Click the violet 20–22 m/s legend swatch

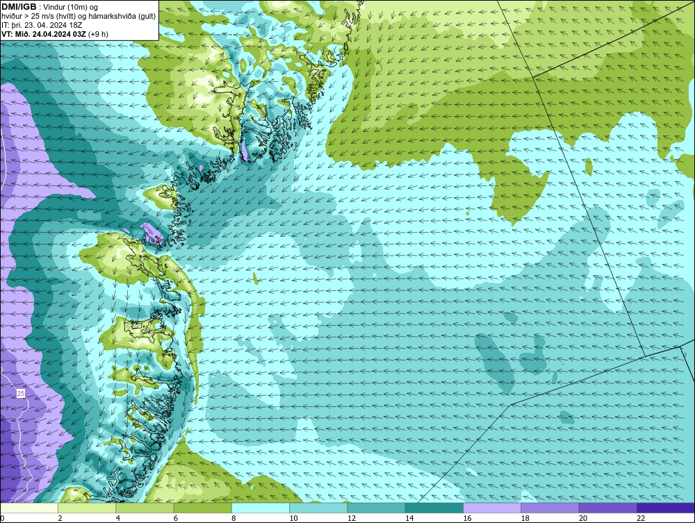click(x=607, y=508)
